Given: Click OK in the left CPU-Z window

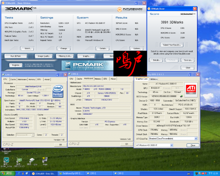Looking at the screenshot, I should coord(60,145).
